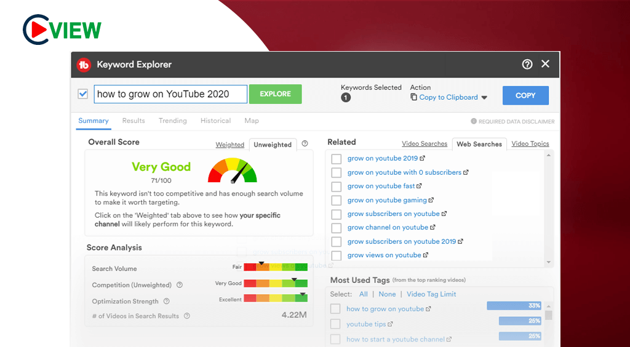Open external link for 0 subscribers suggestion

[466, 172]
